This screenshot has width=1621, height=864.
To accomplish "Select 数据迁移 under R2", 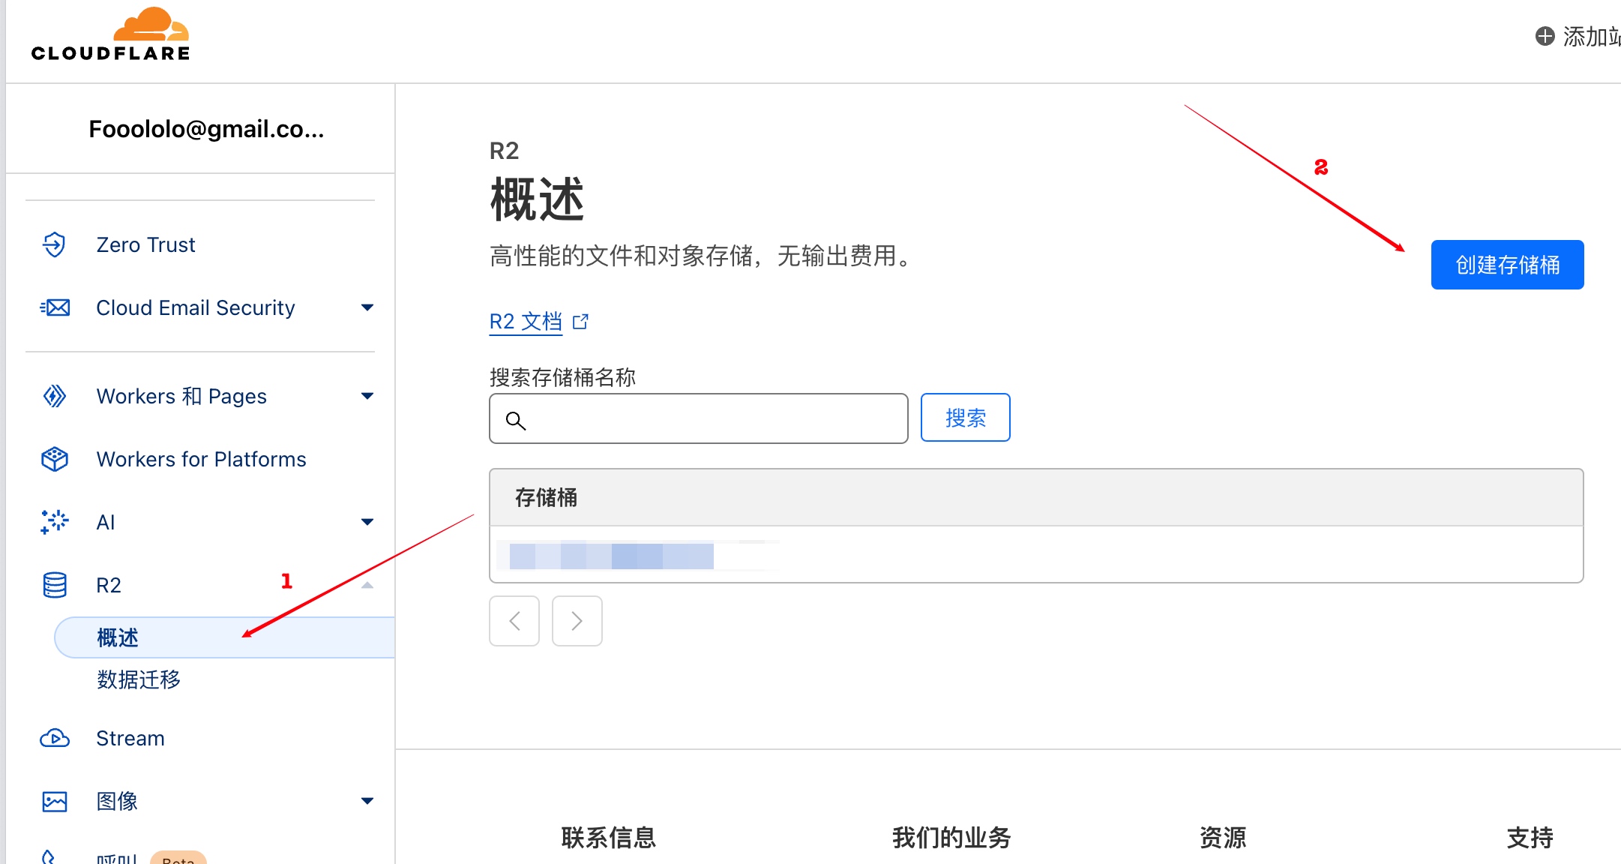I will click(139, 680).
